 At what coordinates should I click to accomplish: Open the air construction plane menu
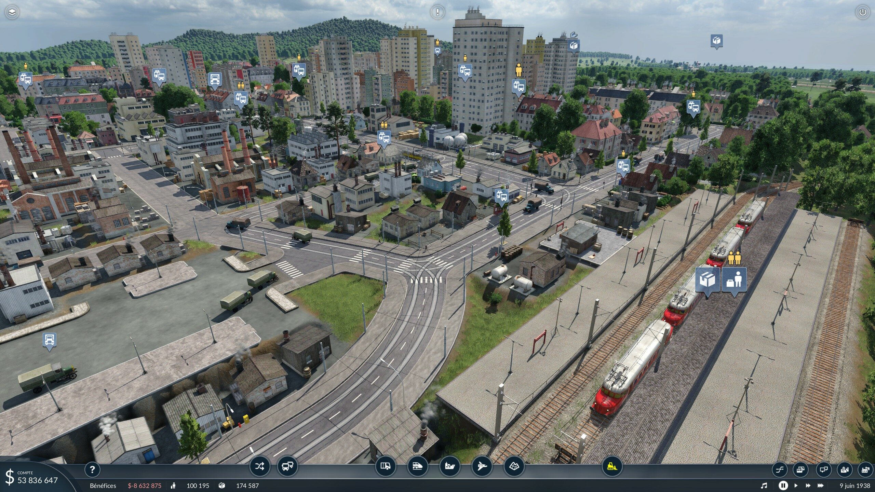pos(482,466)
